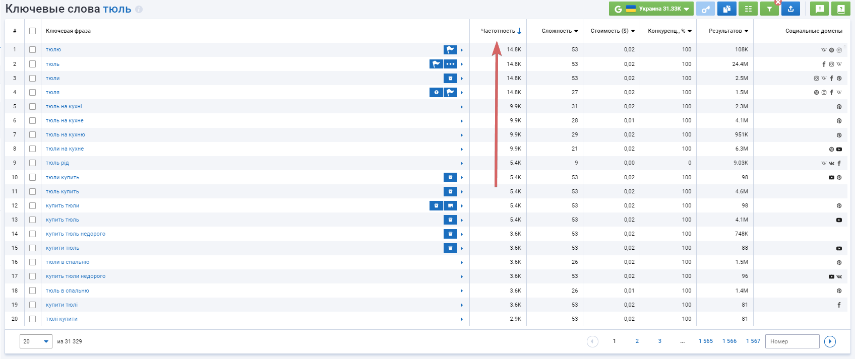Screen dimensions: 855x359
Task: Click the key icon button
Action: pyautogui.click(x=706, y=9)
